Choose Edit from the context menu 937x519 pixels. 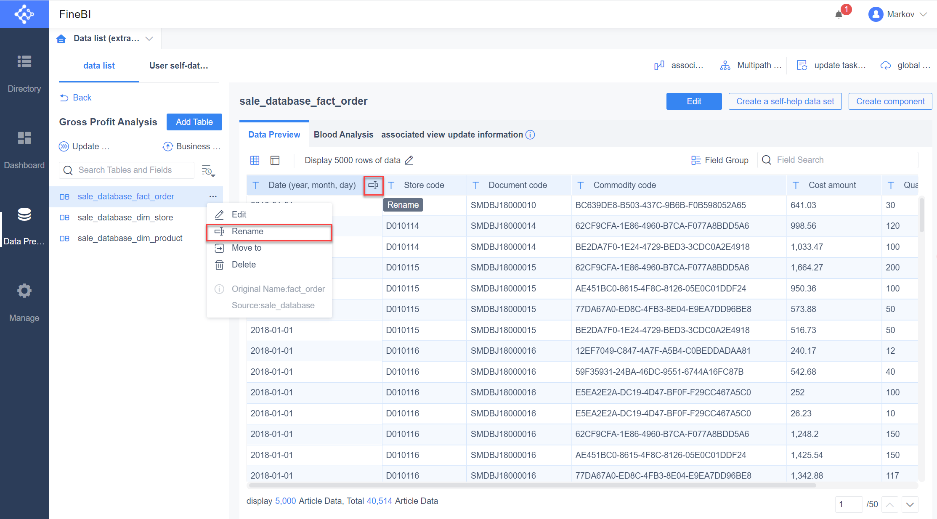coord(269,214)
